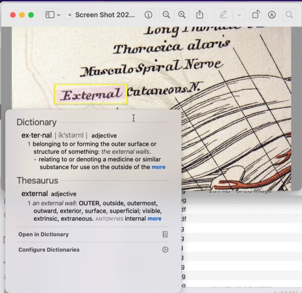The width and height of the screenshot is (302, 293).
Task: Click the Dictionary section heading
Action: 37,122
